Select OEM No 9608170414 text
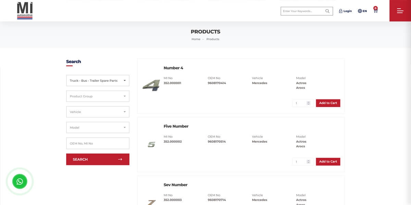 [x=217, y=83]
